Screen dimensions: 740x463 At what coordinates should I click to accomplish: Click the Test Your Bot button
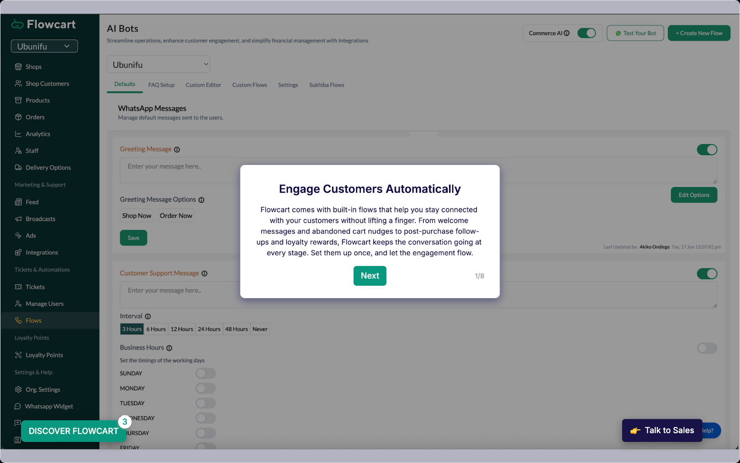point(635,33)
